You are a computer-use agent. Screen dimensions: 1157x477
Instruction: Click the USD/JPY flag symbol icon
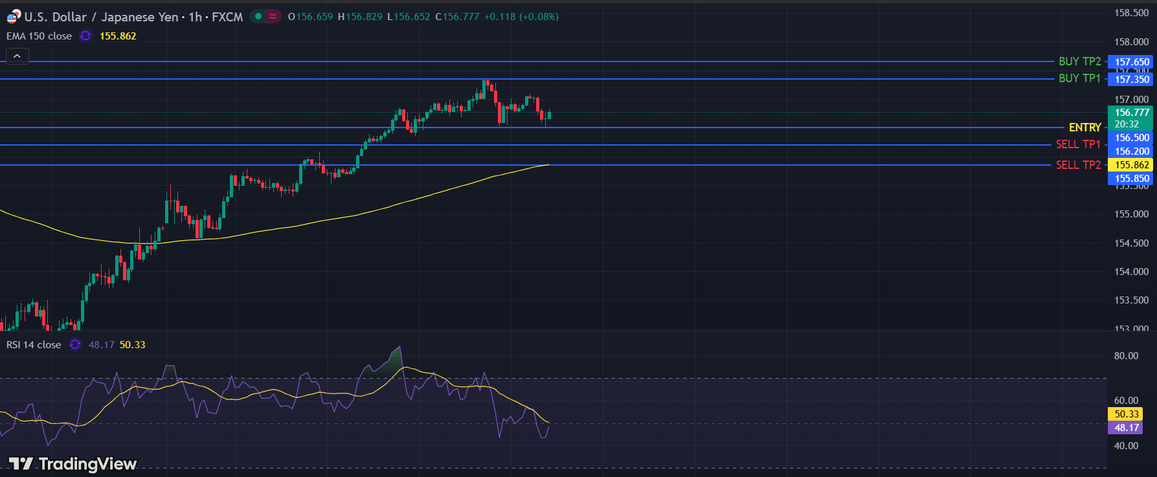pos(14,16)
